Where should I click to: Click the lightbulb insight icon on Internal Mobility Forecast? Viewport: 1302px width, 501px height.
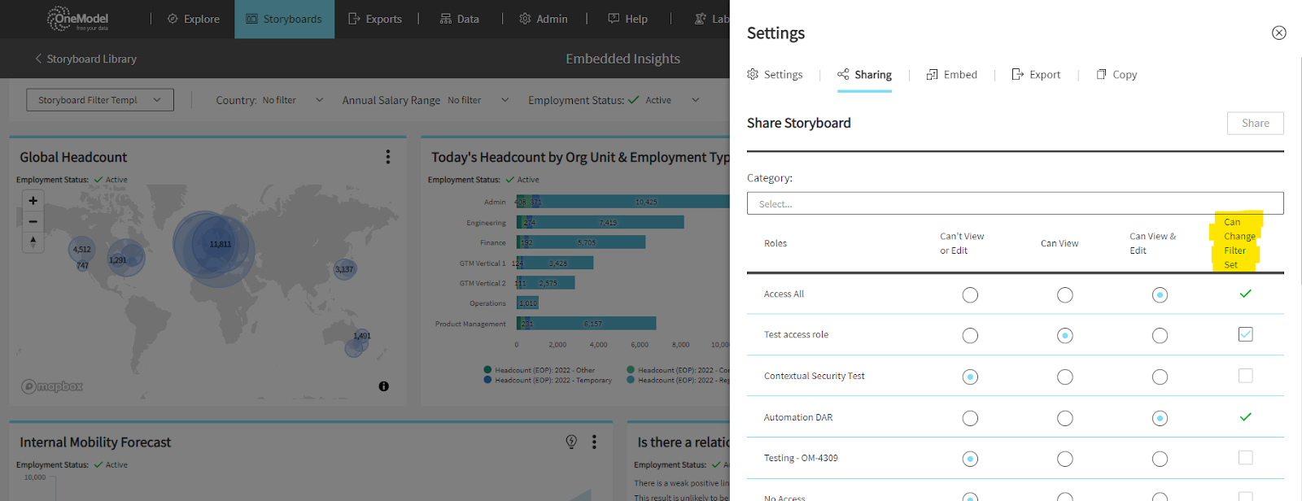click(x=571, y=442)
